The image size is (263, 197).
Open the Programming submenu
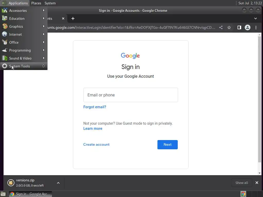click(24, 50)
